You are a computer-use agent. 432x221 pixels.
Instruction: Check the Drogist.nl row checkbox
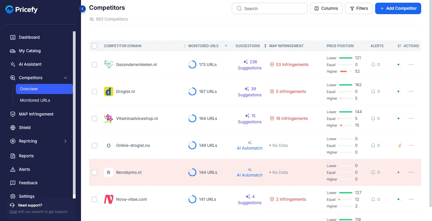pyautogui.click(x=94, y=92)
